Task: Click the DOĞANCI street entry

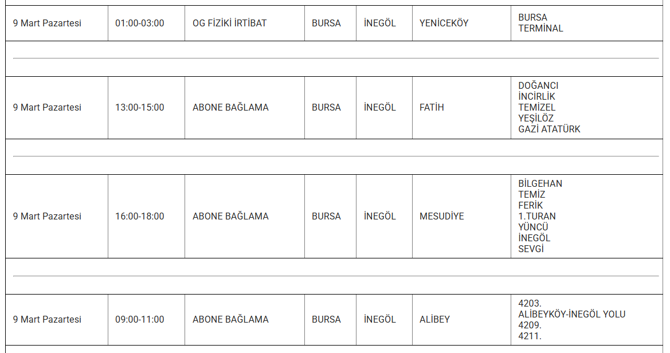Action: coord(538,86)
